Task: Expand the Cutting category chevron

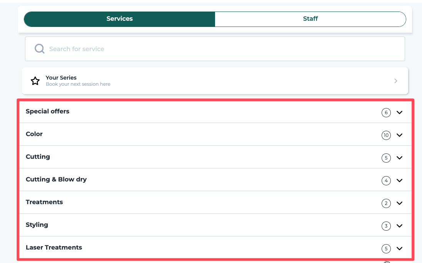Action: (399, 158)
